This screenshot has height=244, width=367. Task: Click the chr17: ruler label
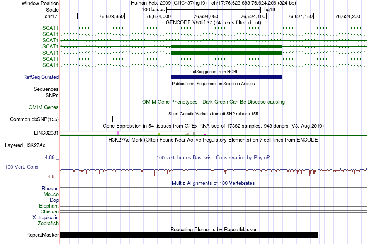click(x=51, y=16)
